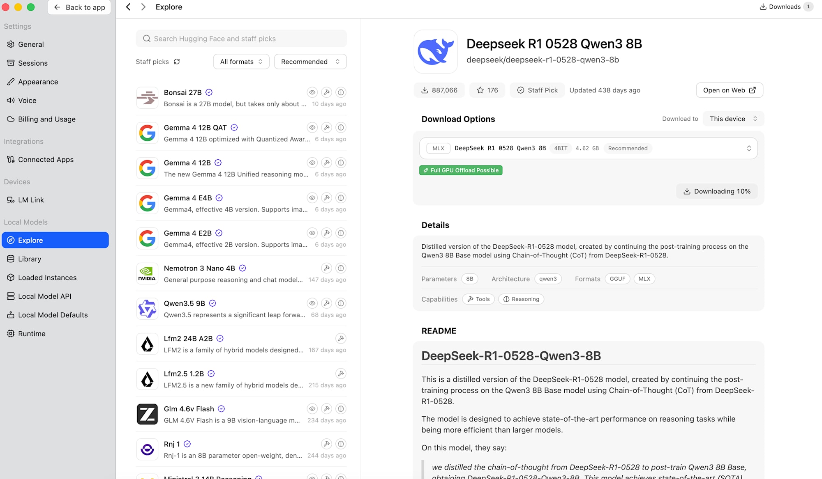Click the 176 stars badge
The image size is (822, 479).
tap(487, 90)
